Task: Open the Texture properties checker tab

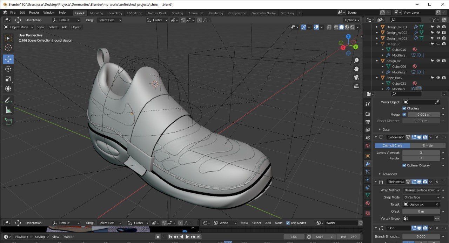Action: (x=368, y=213)
